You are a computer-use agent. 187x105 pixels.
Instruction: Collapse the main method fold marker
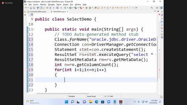[34, 29]
